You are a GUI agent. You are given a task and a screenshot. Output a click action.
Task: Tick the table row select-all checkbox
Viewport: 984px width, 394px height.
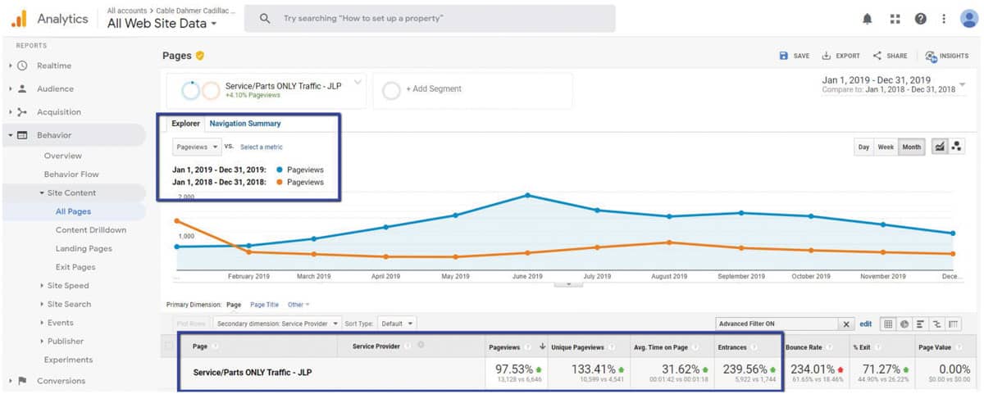coord(170,346)
